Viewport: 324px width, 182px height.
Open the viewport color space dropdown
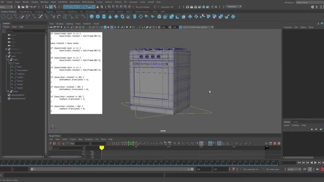pos(197,27)
